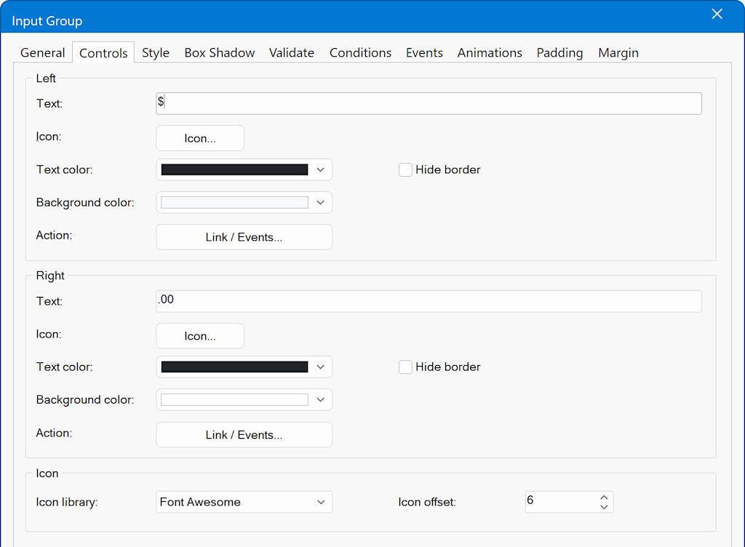Open the Right Text color dropdown
The width and height of the screenshot is (745, 547).
[x=320, y=367]
